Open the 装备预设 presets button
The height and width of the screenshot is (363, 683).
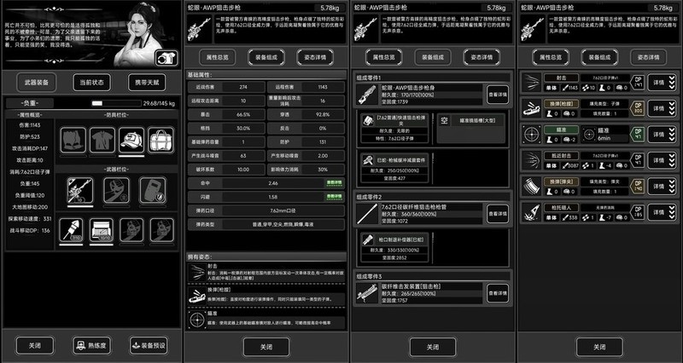click(149, 346)
